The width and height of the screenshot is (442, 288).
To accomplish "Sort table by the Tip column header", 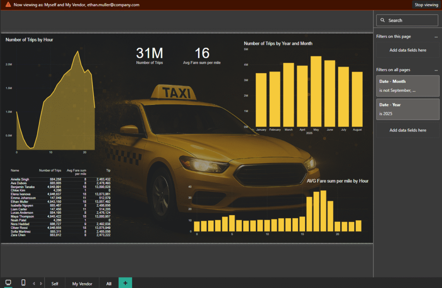I will (108, 171).
